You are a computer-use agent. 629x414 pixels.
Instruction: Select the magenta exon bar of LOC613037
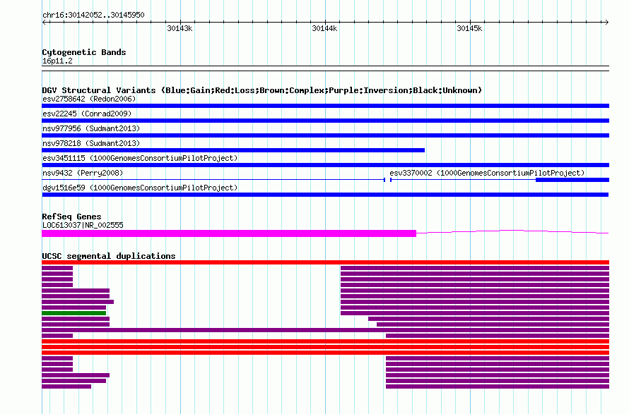click(229, 233)
